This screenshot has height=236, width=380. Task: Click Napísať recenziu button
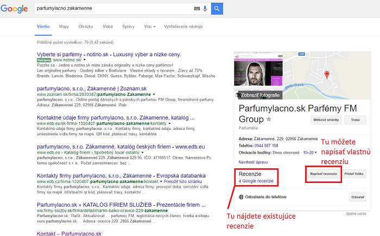[324, 174]
